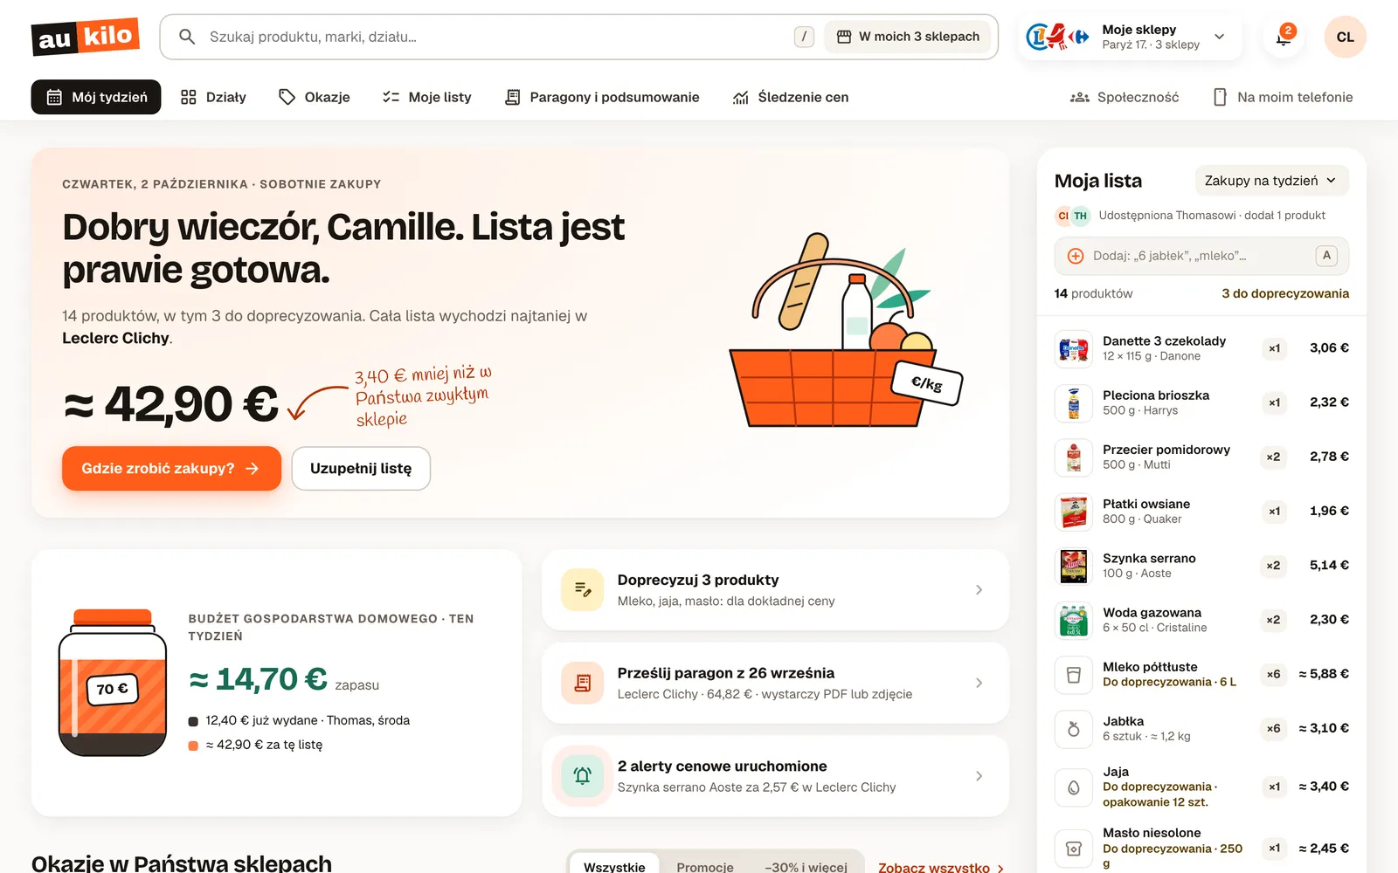Viewport: 1398px width, 873px height.
Task: Click the 'Uzupełnij listę' button
Action: [361, 469]
